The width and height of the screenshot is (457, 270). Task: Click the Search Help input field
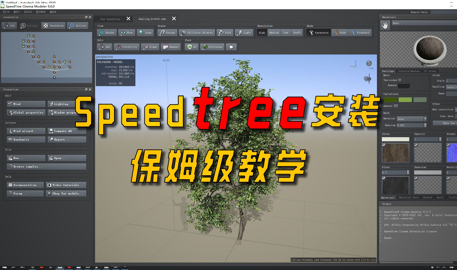[x=444, y=12]
